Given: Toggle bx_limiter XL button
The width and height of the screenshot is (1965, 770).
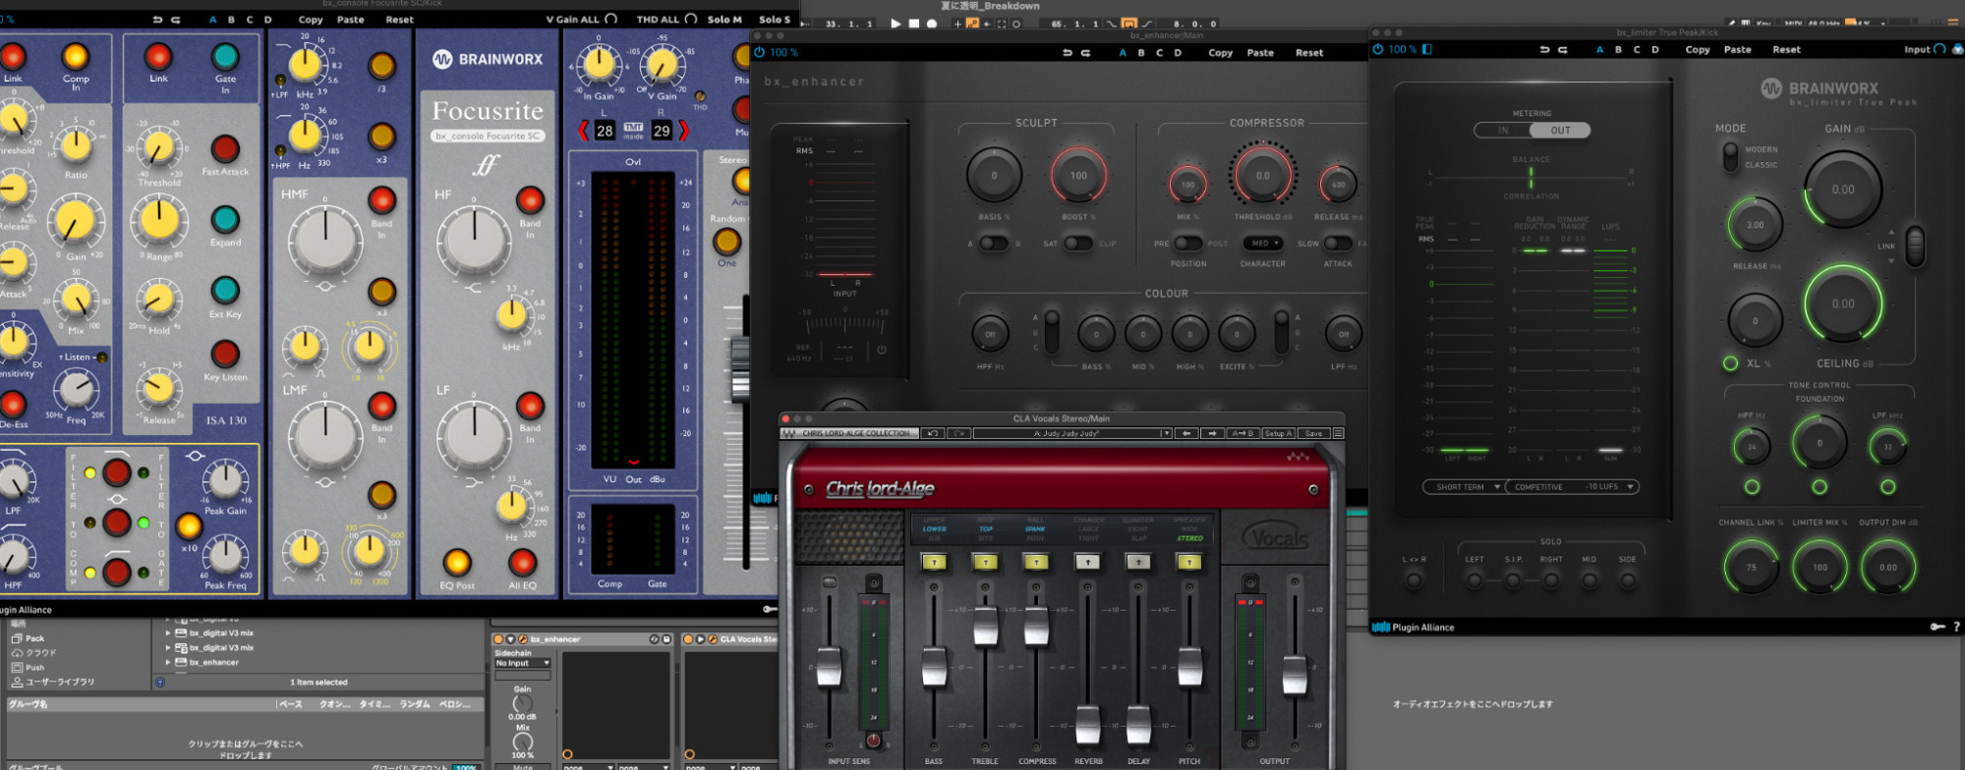Looking at the screenshot, I should click(1730, 363).
